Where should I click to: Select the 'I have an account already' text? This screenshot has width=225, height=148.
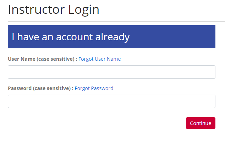[71, 37]
